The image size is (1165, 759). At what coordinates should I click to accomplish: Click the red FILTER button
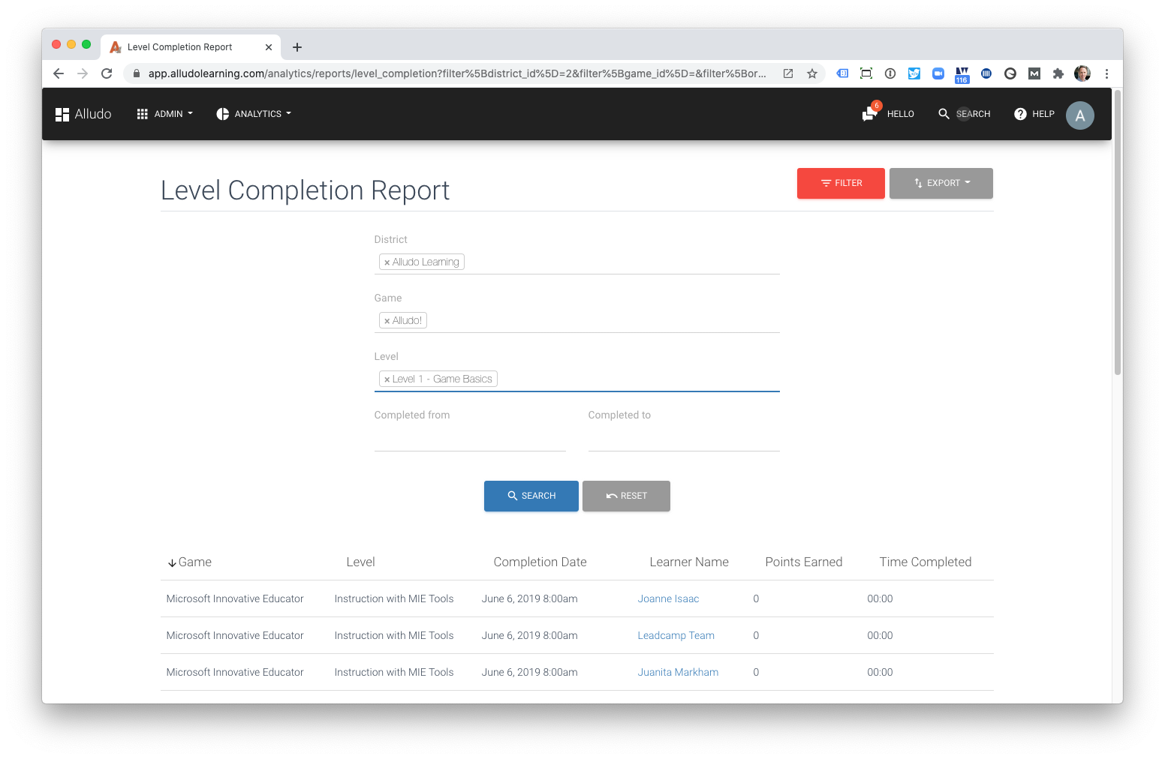click(x=841, y=183)
